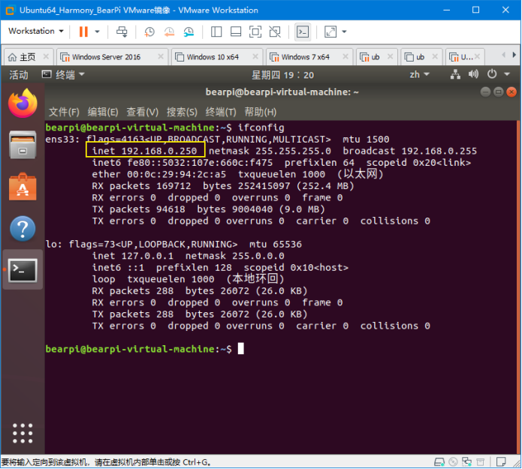The width and height of the screenshot is (522, 469).
Task: Click the volume speaker icon in top bar
Action: (473, 74)
